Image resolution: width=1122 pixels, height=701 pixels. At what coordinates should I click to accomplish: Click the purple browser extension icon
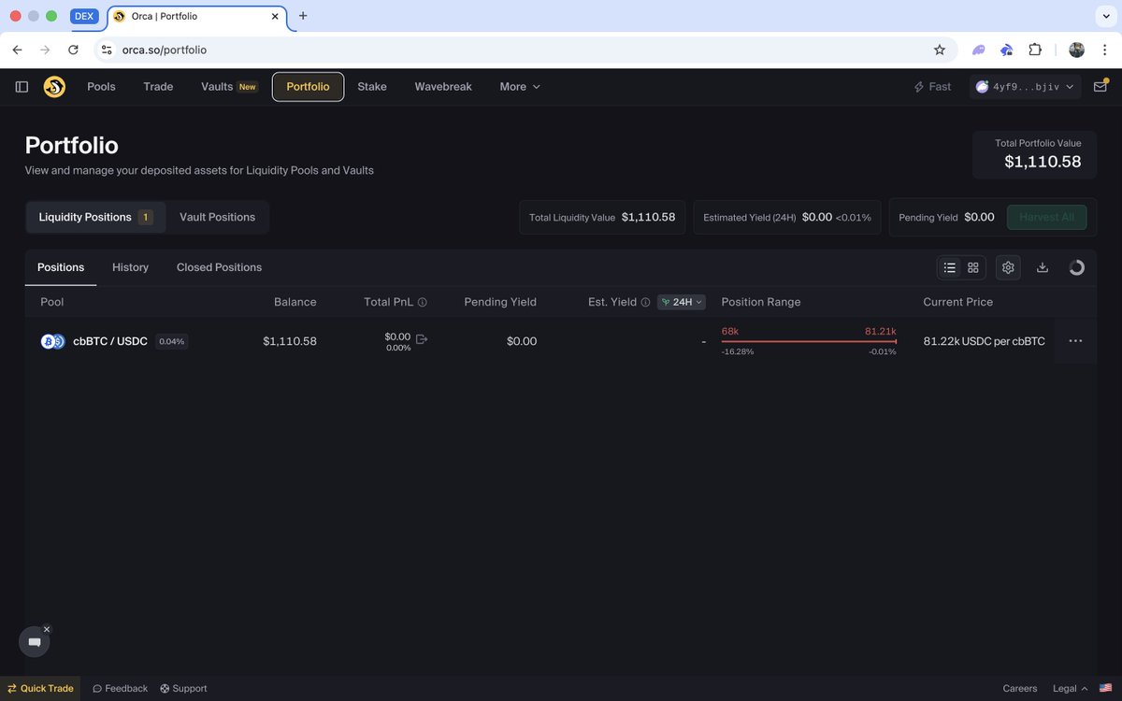(978, 50)
